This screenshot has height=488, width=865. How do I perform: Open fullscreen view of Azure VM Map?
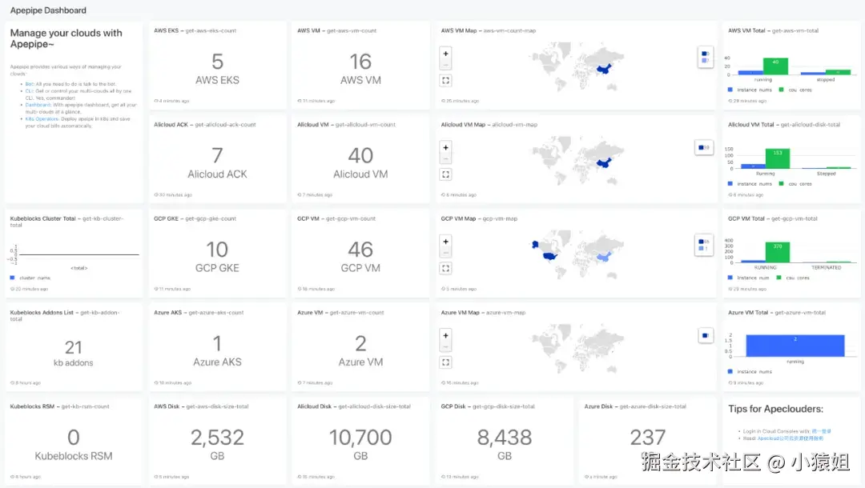tap(446, 362)
